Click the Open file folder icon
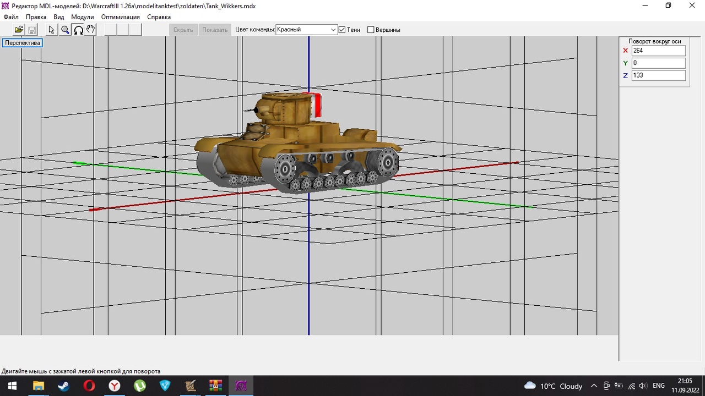705x396 pixels. (x=19, y=30)
